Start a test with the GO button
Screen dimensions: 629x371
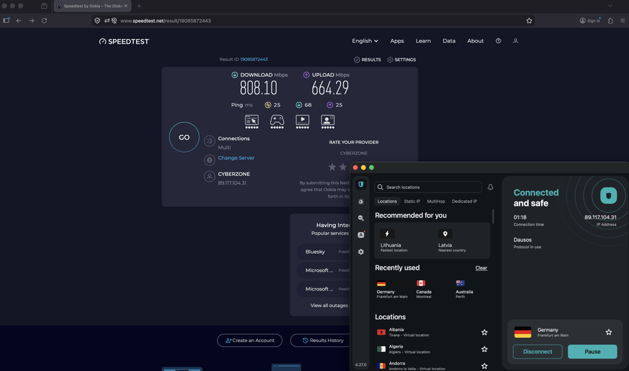click(184, 137)
